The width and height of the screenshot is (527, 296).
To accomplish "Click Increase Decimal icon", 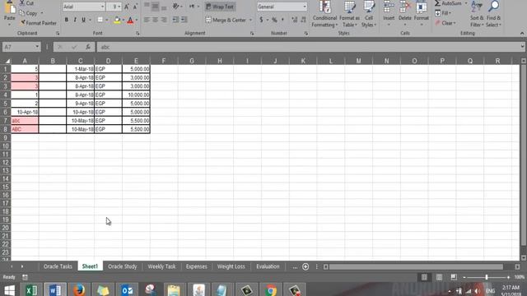I will 295,20.
